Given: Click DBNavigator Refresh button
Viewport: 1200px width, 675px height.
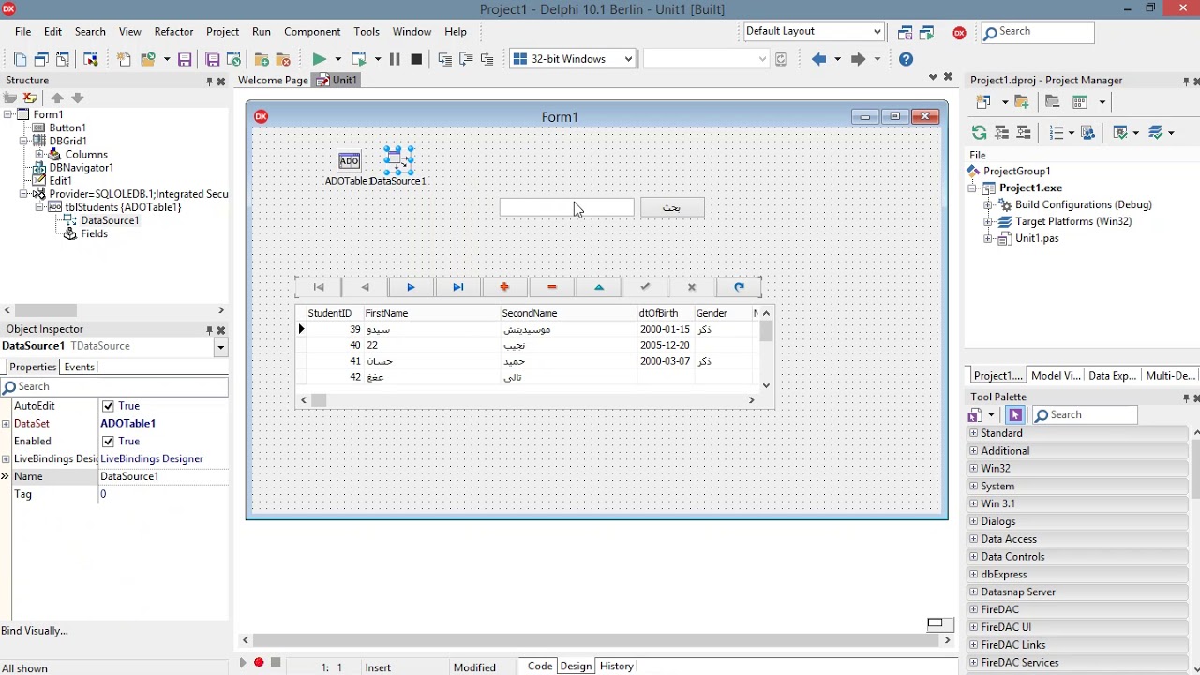Looking at the screenshot, I should coord(739,287).
